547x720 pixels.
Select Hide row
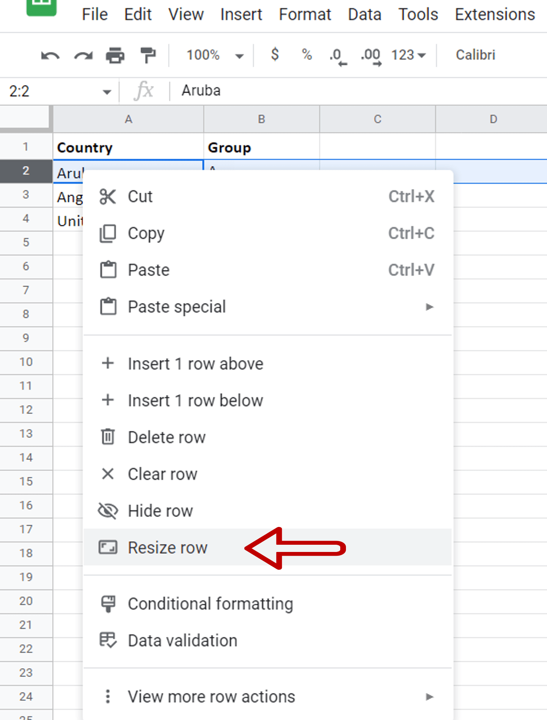point(160,511)
